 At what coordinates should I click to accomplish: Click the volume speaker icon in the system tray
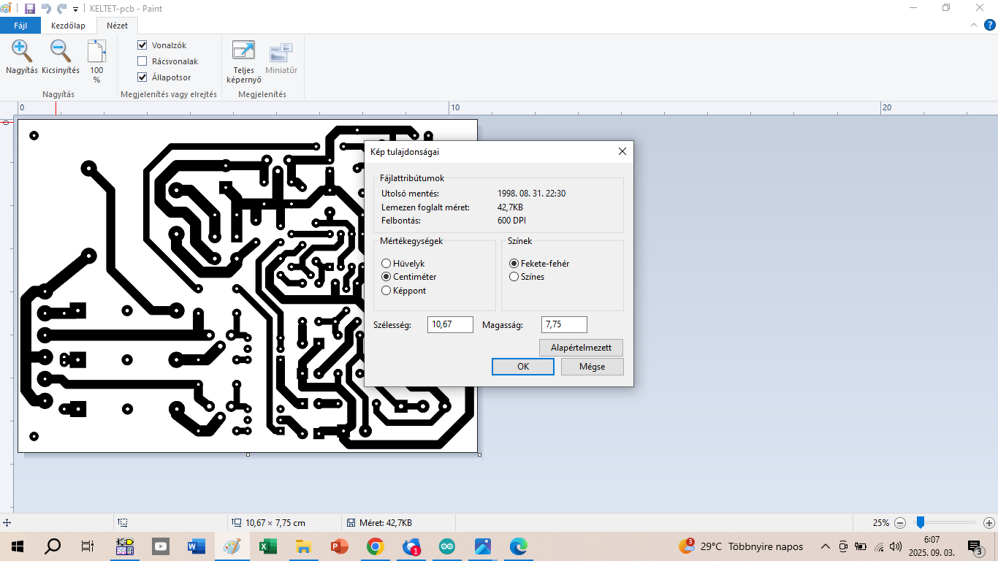[x=896, y=546]
